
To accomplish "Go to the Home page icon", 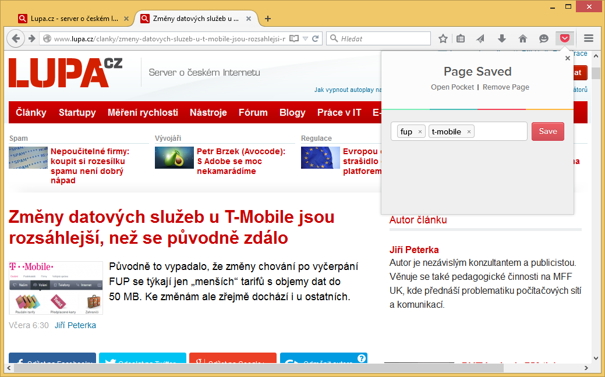I will (x=522, y=38).
